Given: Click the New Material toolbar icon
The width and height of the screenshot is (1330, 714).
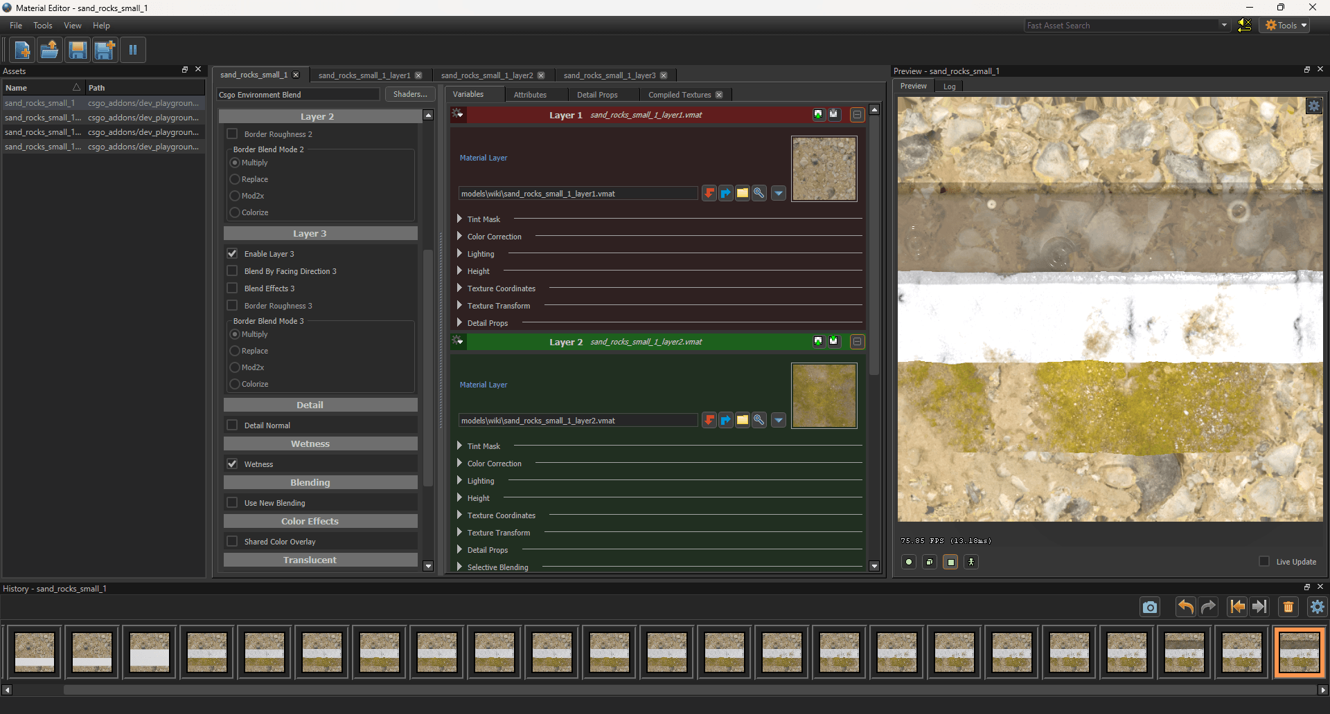Looking at the screenshot, I should pyautogui.click(x=22, y=50).
